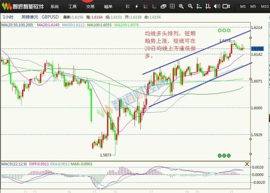This screenshot has width=270, height=193.
Task: Close the MACD indicator panel
Action: [247, 164]
